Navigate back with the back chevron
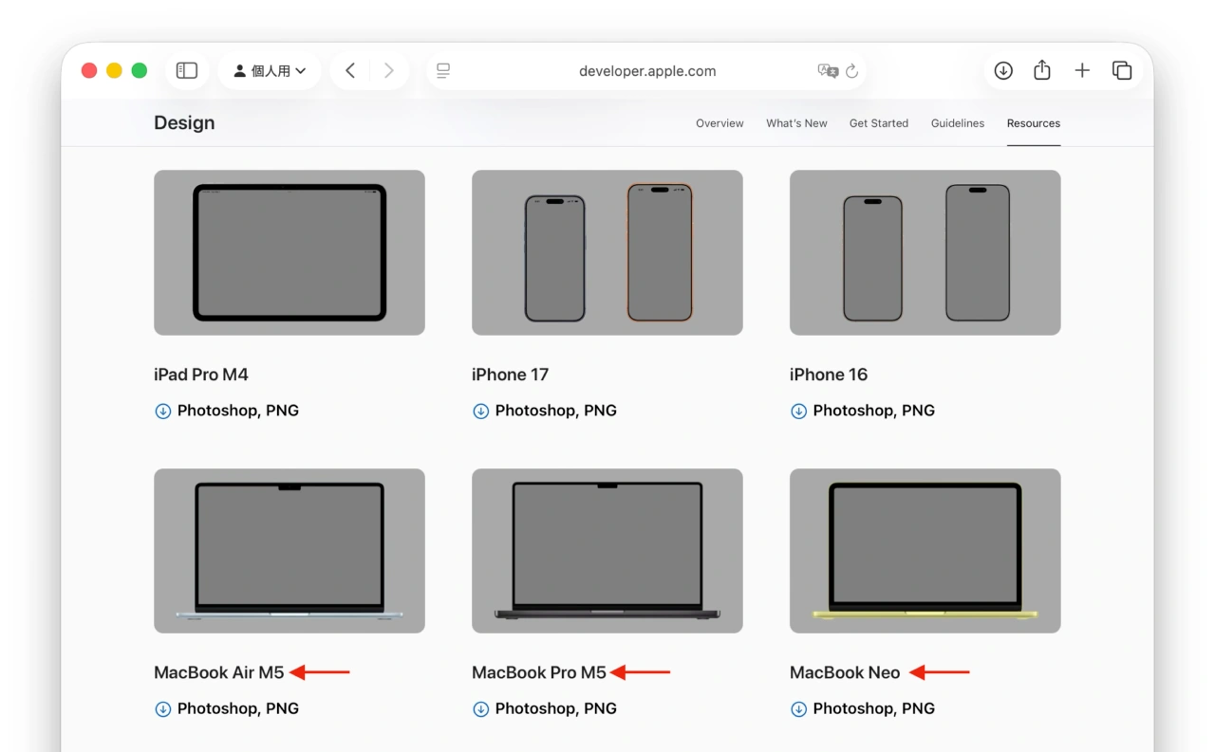This screenshot has width=1215, height=752. (349, 70)
